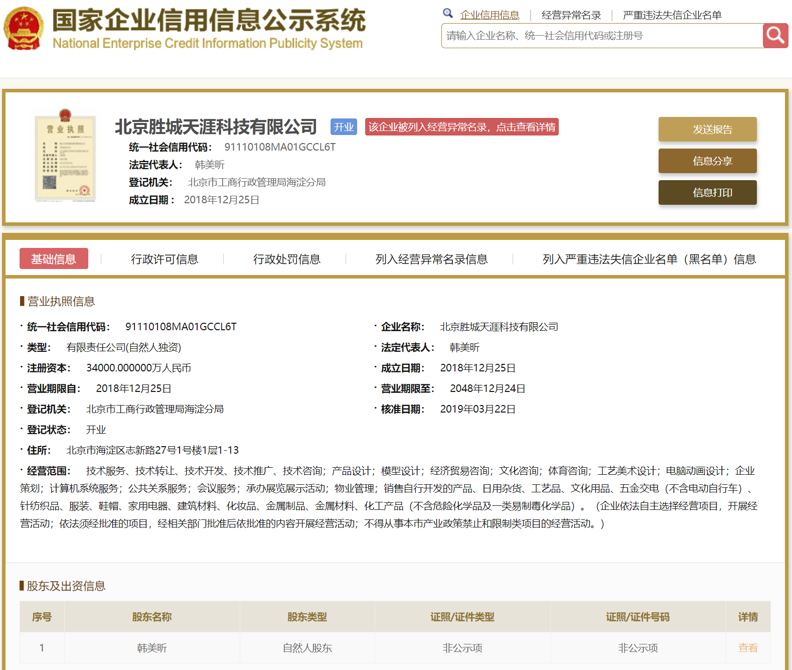
Task: Type in the enterprise name search field
Action: coord(602,36)
